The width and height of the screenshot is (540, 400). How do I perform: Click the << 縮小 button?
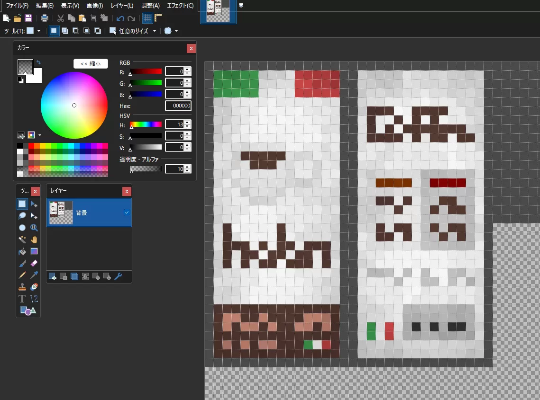tap(91, 63)
